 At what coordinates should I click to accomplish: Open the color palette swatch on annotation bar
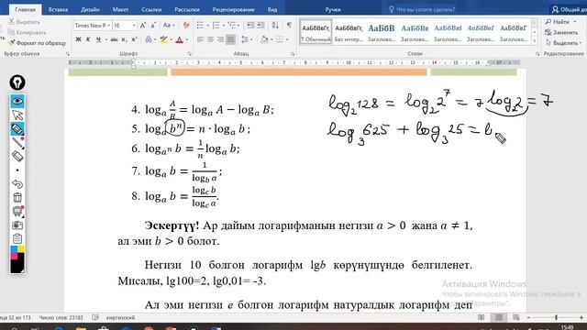17,259
